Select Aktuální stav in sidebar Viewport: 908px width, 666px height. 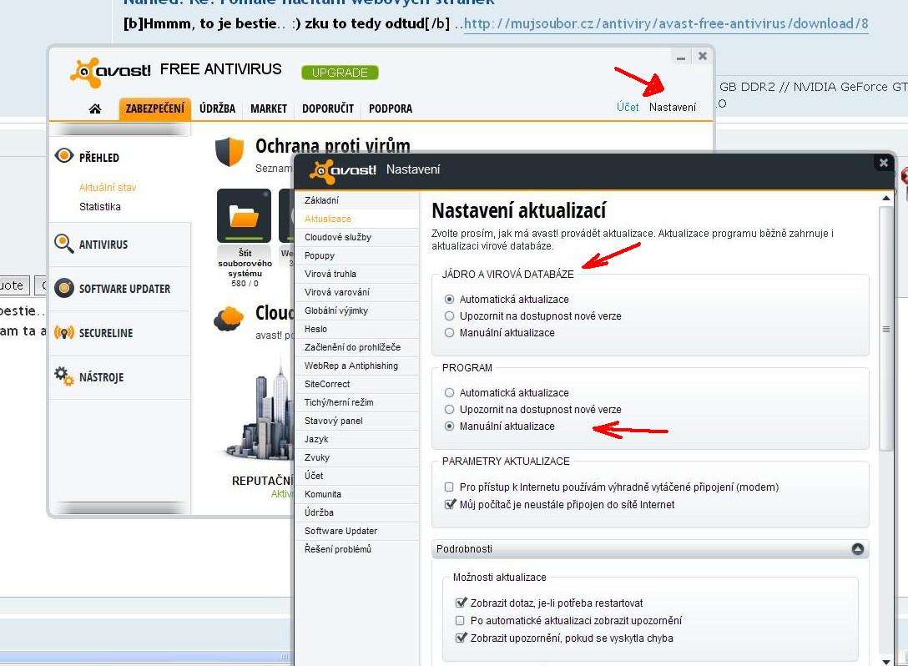[x=108, y=188]
